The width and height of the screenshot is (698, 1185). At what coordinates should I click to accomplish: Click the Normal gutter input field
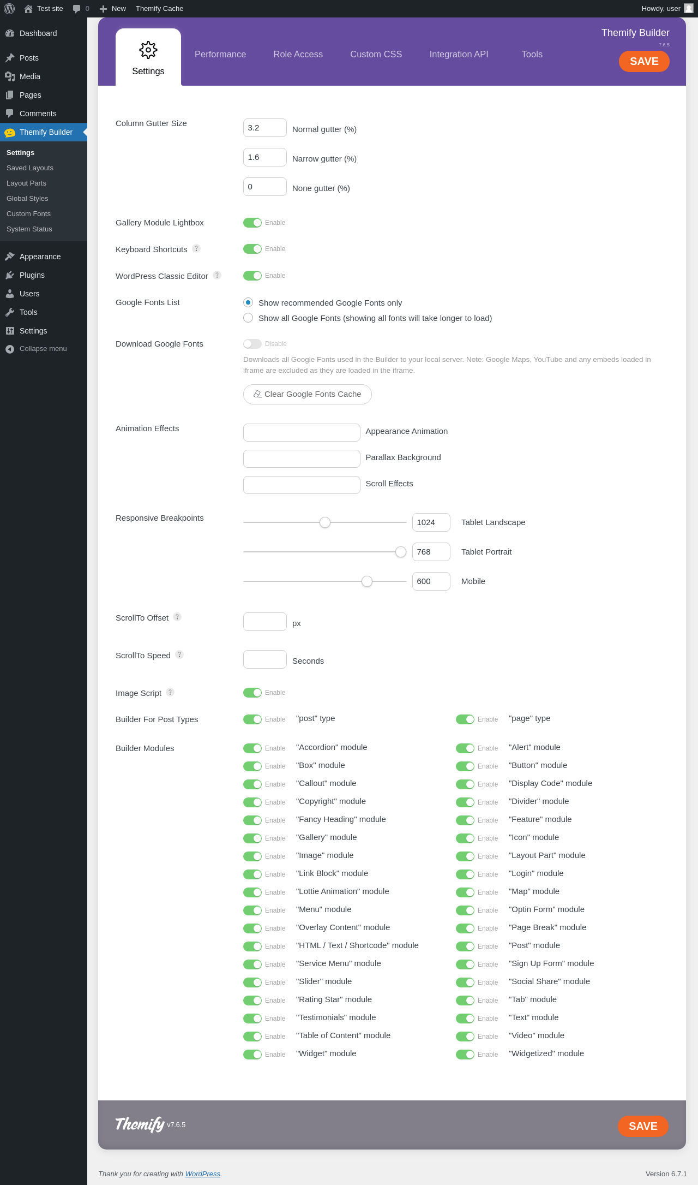click(265, 128)
